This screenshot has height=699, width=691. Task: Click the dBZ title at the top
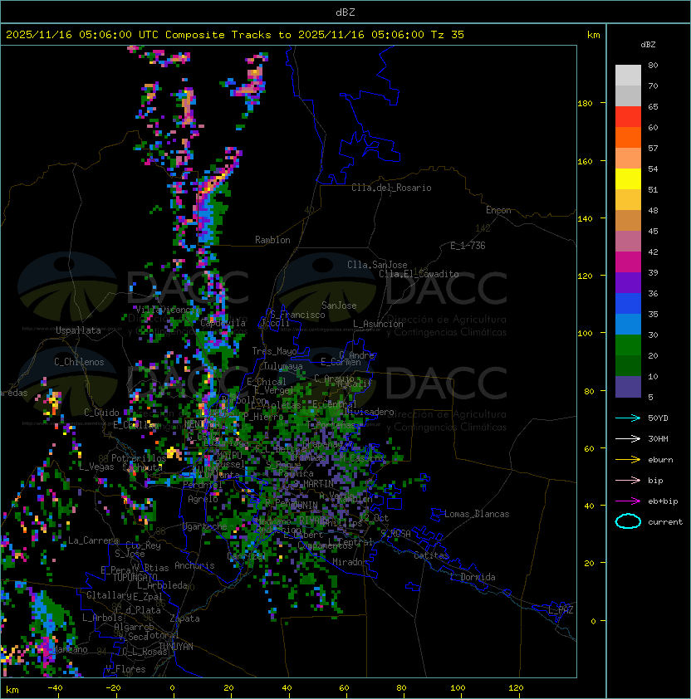tap(345, 12)
